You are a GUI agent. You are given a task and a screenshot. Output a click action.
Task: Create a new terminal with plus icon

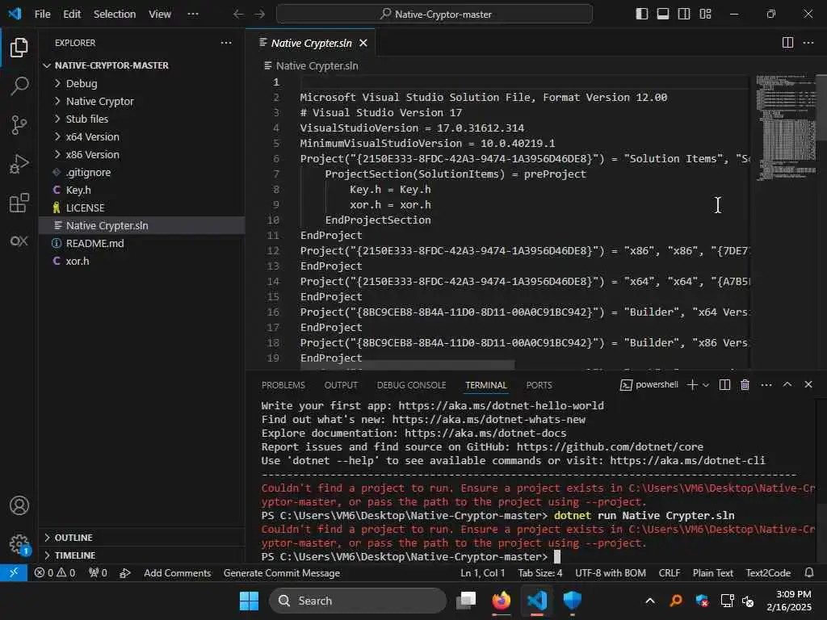(692, 385)
